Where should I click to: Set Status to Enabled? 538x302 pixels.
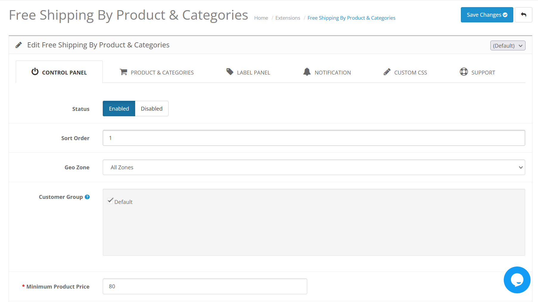pos(119,109)
